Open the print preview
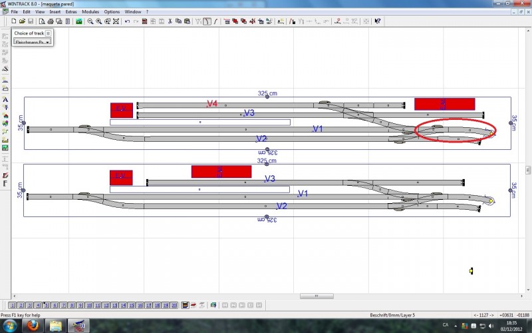Screen dimensions: 532x333 pyautogui.click(x=42, y=21)
